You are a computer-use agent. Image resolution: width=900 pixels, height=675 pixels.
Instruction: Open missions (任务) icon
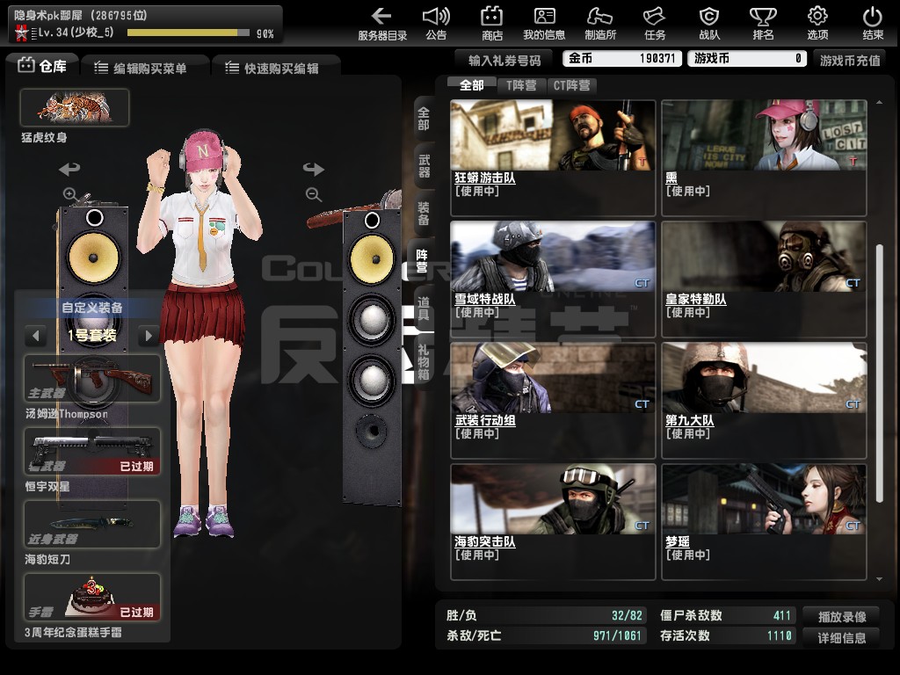click(654, 24)
